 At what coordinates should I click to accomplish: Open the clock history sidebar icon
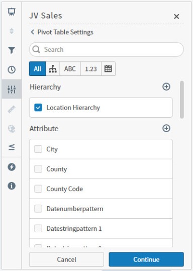coord(12,70)
